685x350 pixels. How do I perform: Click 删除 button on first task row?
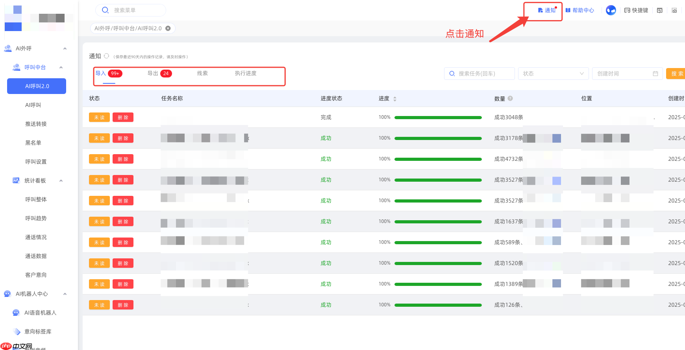pos(123,117)
